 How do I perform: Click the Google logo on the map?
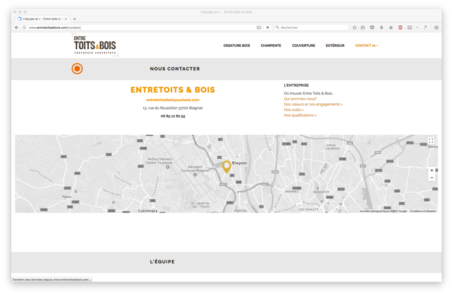24,209
